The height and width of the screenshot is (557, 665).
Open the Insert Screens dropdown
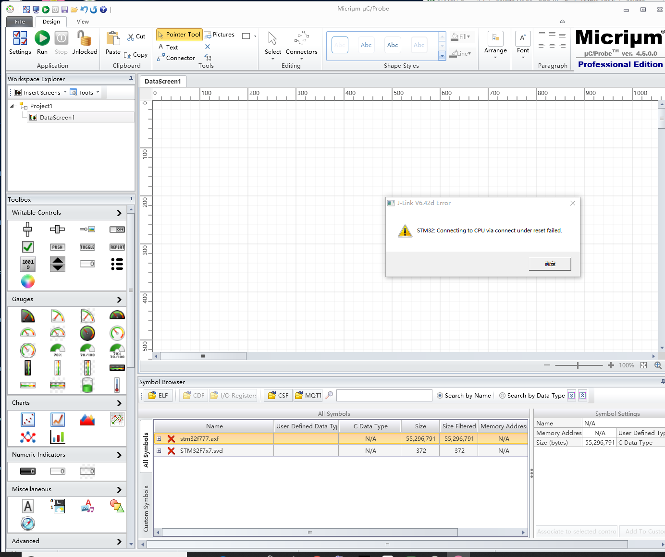coord(40,92)
